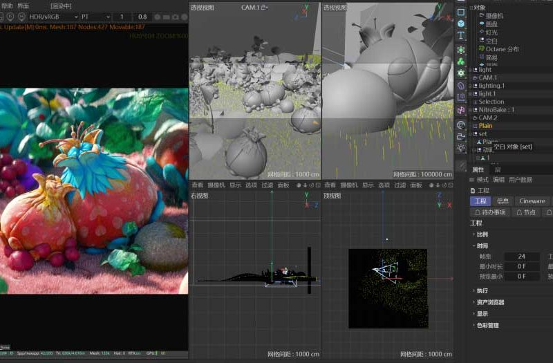Click rotate-view icon on right view header
Viewport: 553px width, 363px height.
[312, 185]
